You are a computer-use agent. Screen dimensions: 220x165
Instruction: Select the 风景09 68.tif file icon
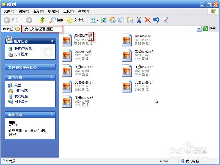(67, 86)
